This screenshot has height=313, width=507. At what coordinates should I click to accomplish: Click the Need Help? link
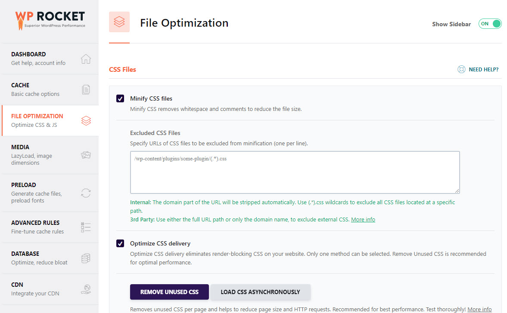483,69
